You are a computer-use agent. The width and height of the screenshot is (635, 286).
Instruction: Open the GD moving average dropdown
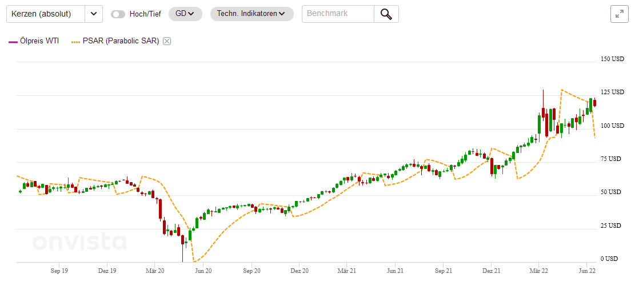pos(185,14)
